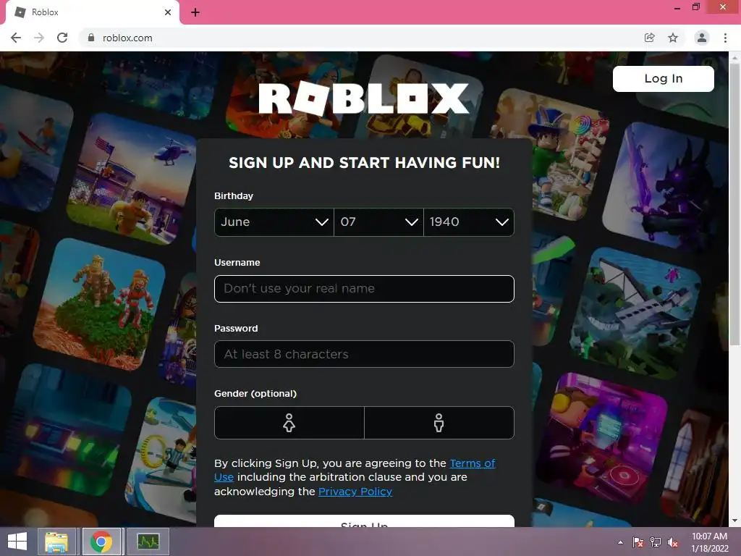Click the taskbar clock showing 10:07 AM
The height and width of the screenshot is (556, 741).
click(x=709, y=542)
